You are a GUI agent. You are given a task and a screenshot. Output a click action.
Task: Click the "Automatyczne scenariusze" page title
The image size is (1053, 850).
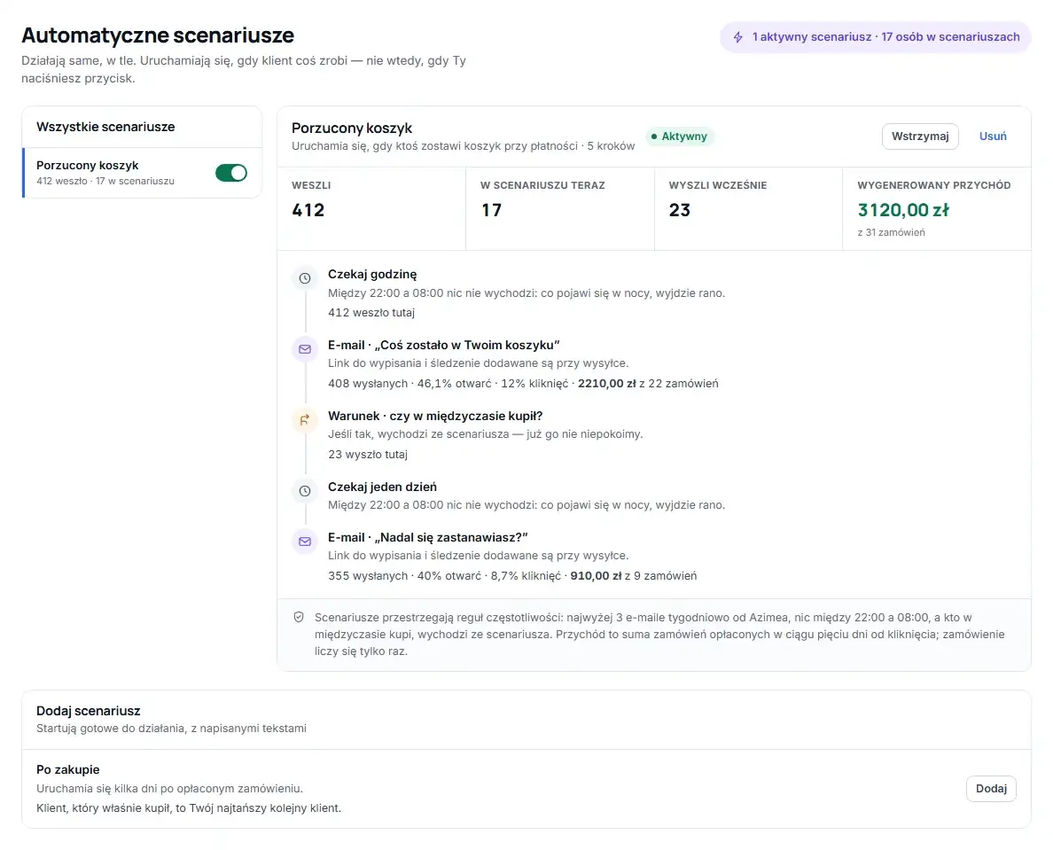pyautogui.click(x=158, y=35)
